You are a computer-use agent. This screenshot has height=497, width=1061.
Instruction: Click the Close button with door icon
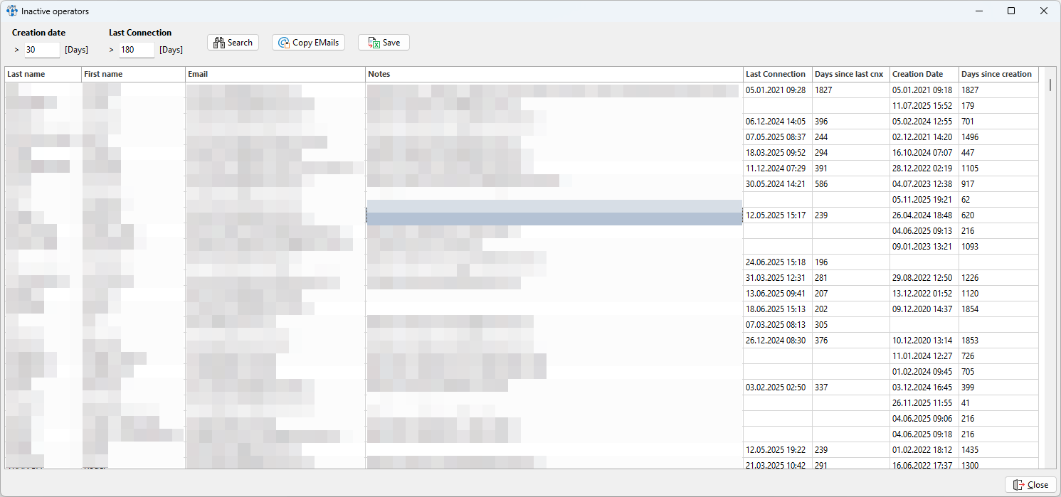pyautogui.click(x=1030, y=485)
